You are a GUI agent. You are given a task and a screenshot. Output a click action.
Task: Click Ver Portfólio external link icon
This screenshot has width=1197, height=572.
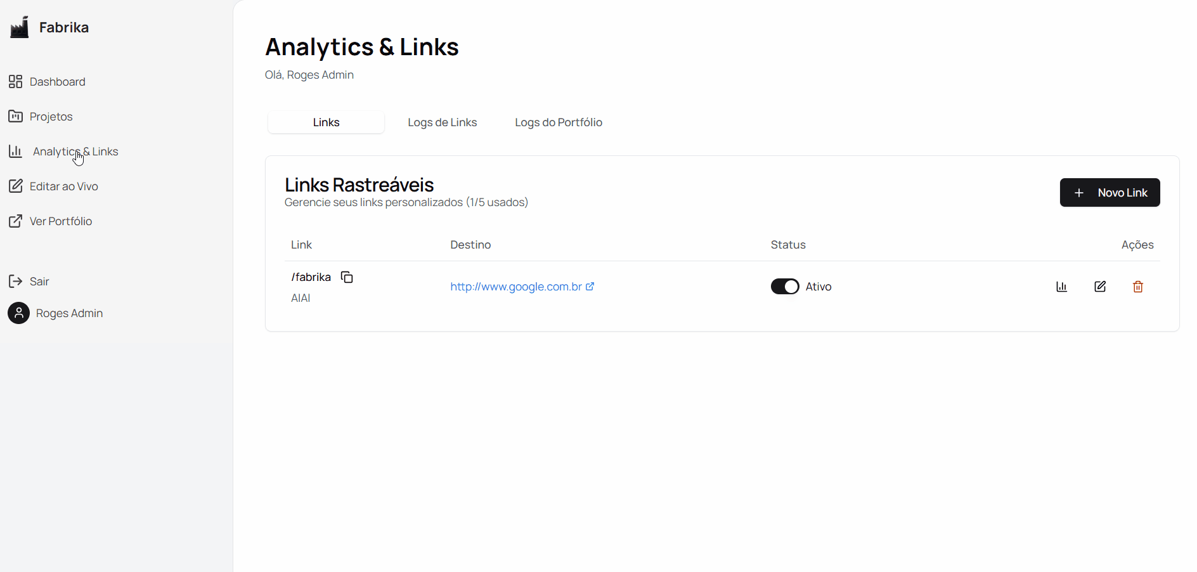(15, 221)
